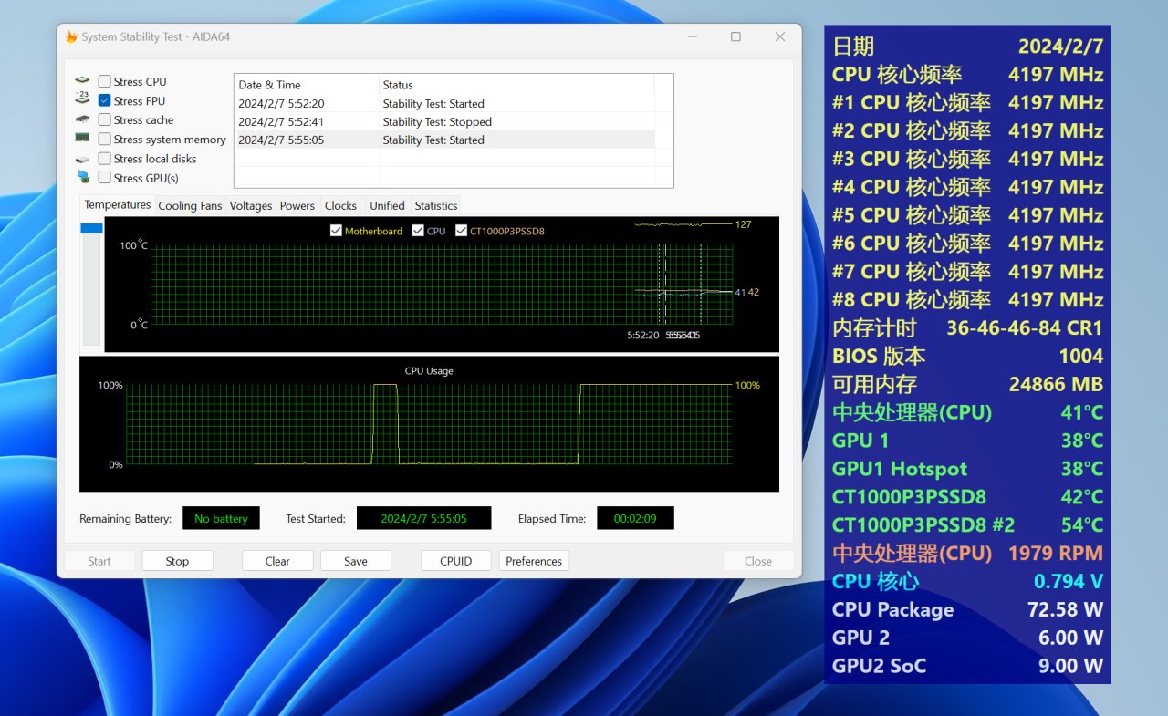
Task: Maximize the System Stability Test window
Action: [735, 37]
